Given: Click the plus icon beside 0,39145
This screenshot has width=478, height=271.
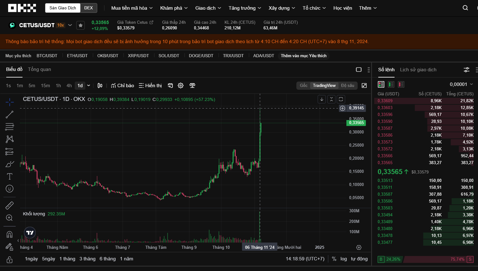Looking at the screenshot, I should coord(343,108).
